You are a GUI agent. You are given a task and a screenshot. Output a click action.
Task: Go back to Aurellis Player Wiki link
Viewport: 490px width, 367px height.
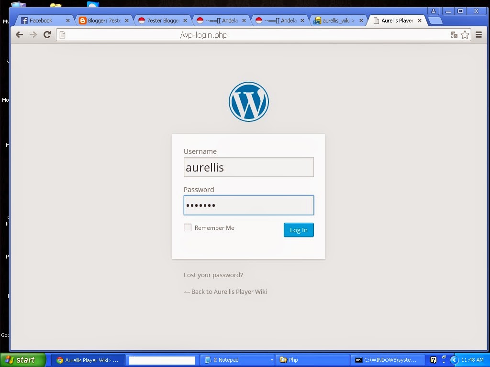[x=225, y=292]
